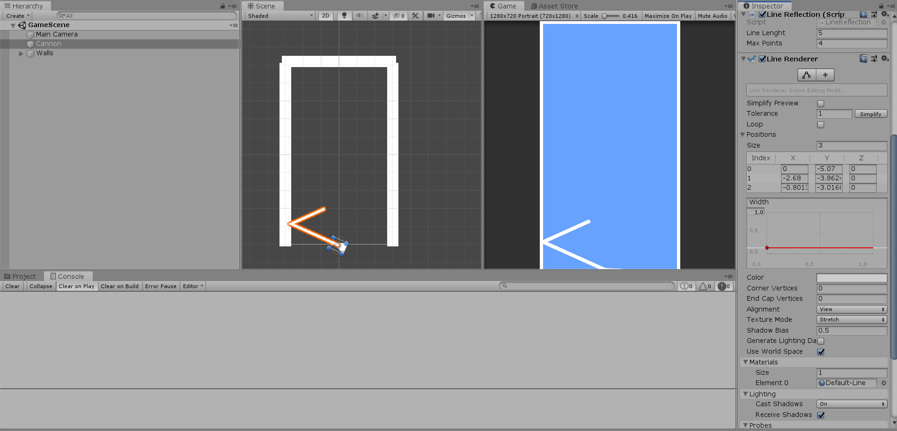Uncheck Use World Space

(821, 351)
